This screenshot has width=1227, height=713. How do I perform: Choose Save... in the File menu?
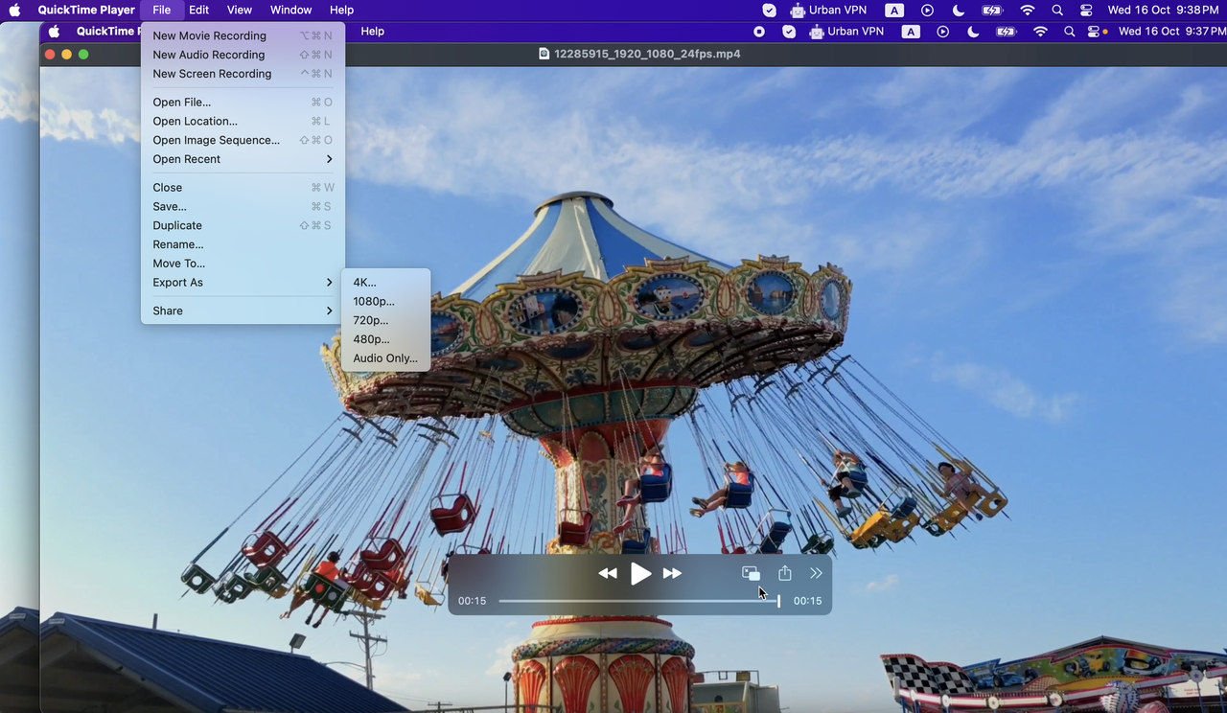(243, 207)
